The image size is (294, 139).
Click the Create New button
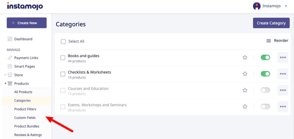pos(26,23)
